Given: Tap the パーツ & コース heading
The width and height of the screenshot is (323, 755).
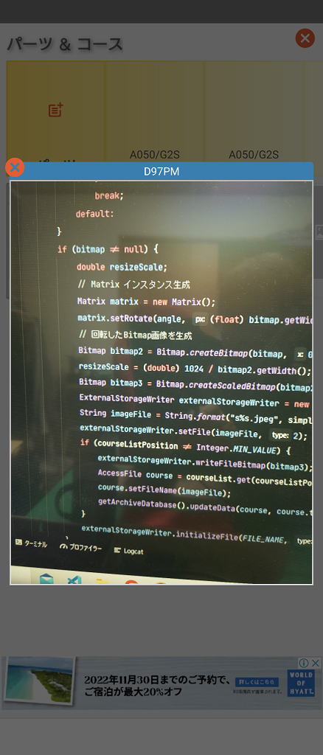Looking at the screenshot, I should 65,44.
